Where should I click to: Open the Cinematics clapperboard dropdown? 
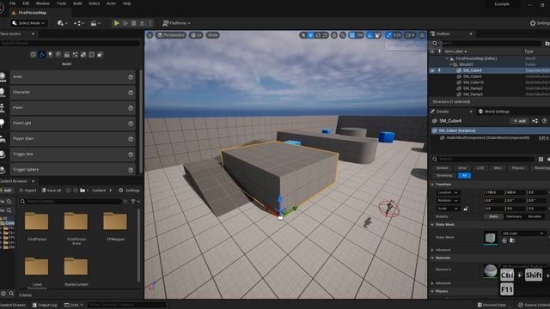(x=95, y=23)
